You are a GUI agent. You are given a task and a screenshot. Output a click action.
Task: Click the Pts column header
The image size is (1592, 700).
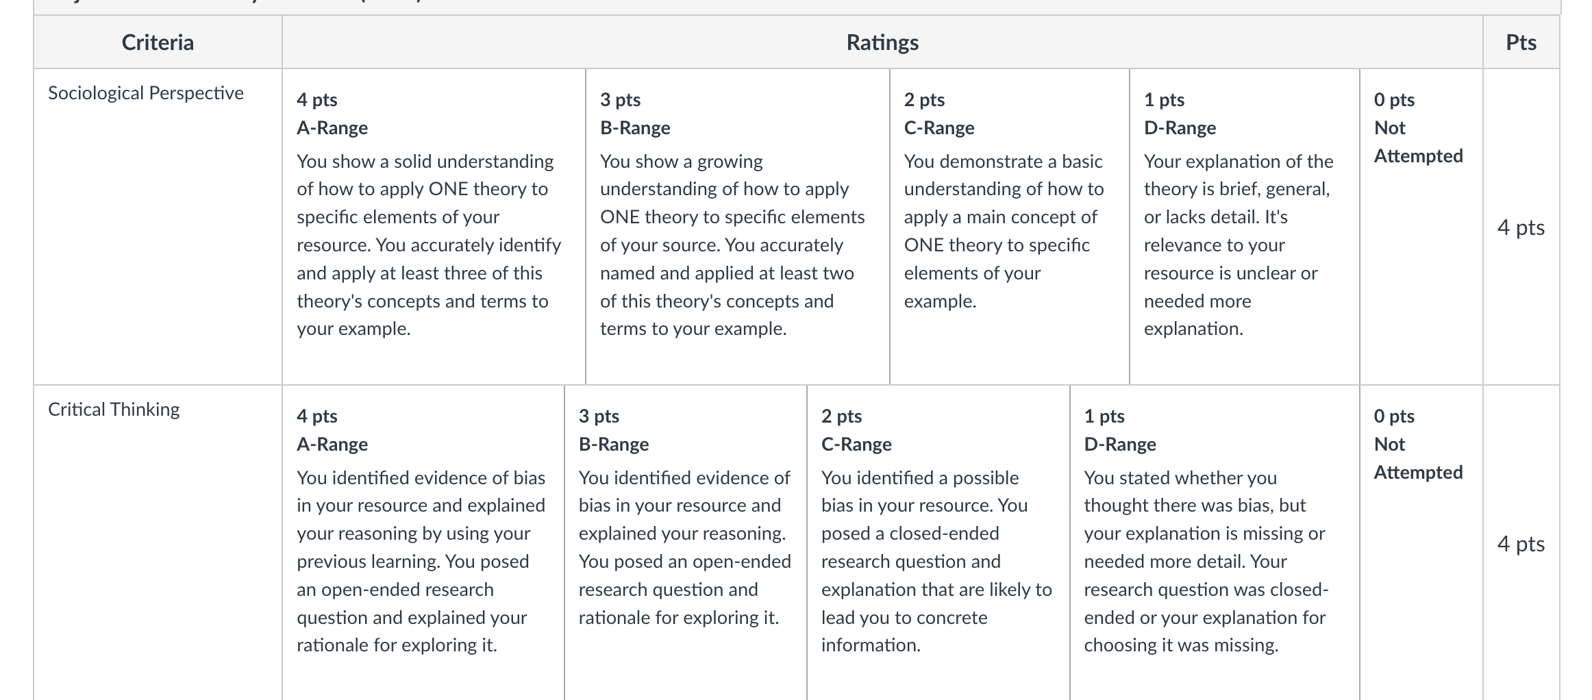tap(1521, 42)
